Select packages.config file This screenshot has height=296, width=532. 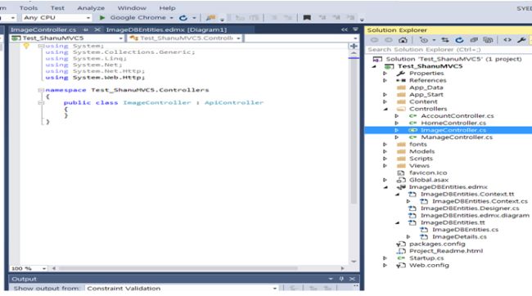coord(437,244)
